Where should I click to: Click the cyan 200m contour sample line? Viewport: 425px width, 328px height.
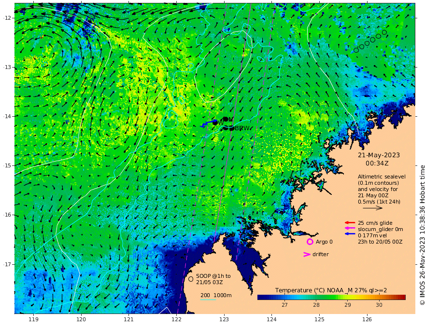[208, 300]
